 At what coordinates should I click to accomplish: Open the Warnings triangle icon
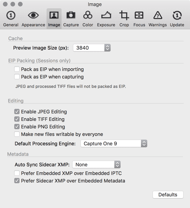(x=158, y=15)
